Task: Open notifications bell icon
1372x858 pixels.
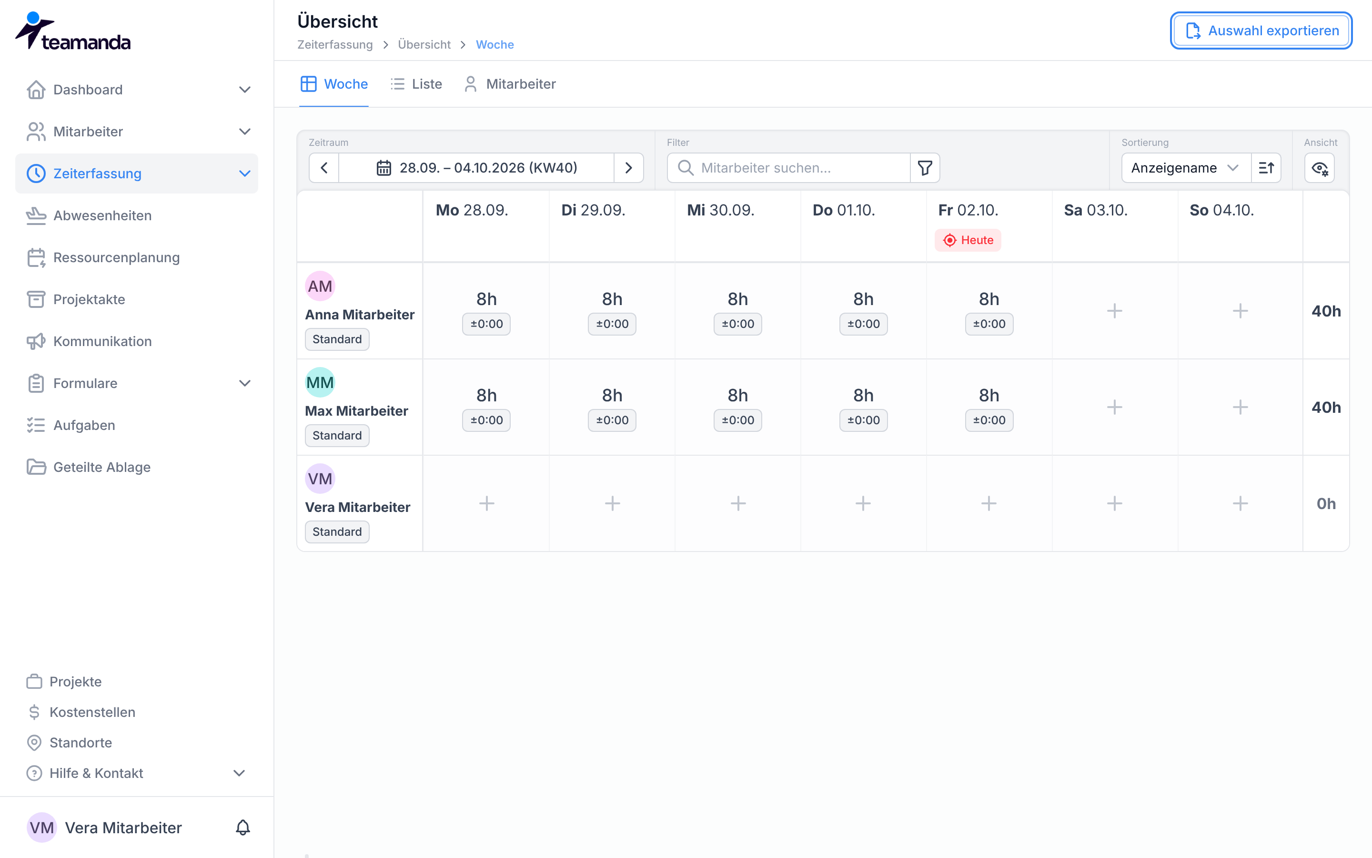Action: (x=242, y=827)
